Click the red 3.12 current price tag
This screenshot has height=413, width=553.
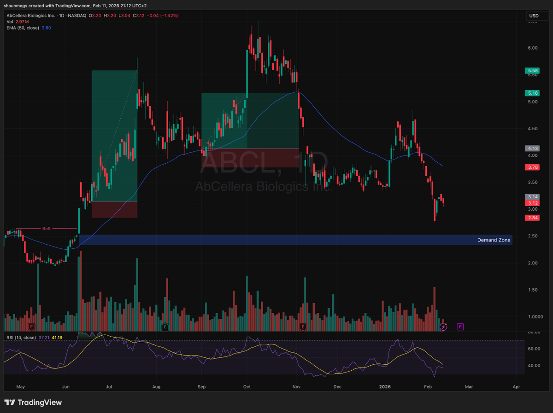click(533, 203)
